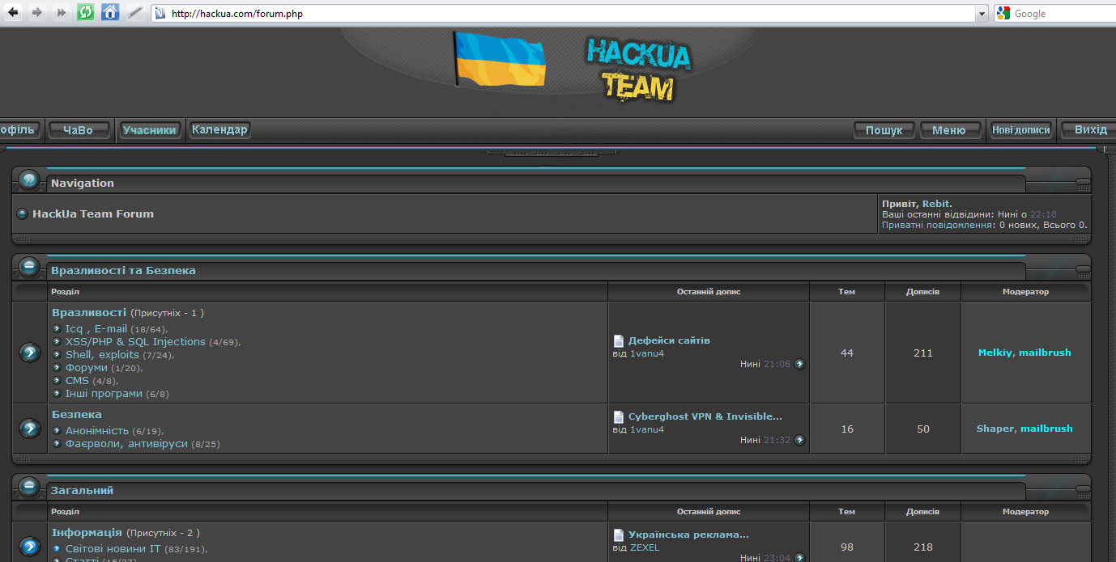Open Cyberghost VPN & Invisible... post
The height and width of the screenshot is (562, 1116).
(705, 416)
